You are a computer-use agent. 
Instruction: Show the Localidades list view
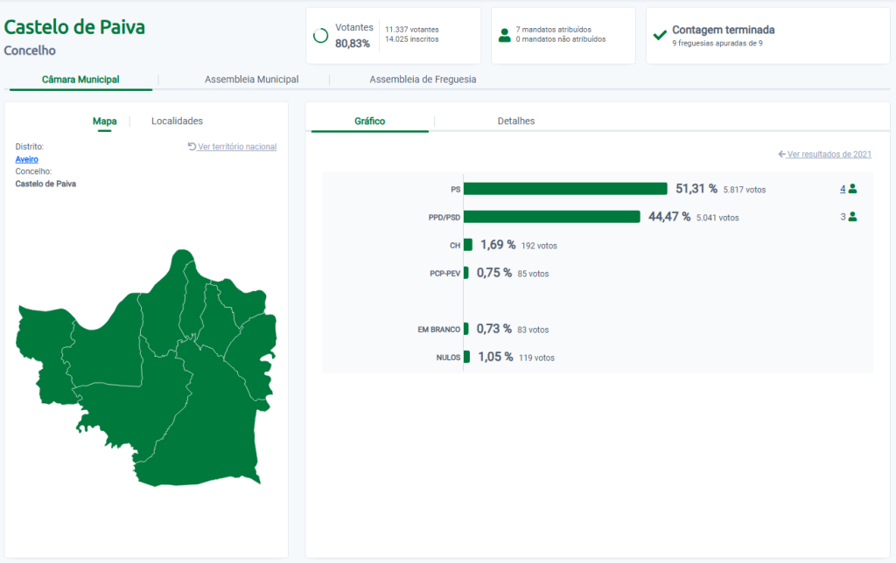(x=177, y=122)
